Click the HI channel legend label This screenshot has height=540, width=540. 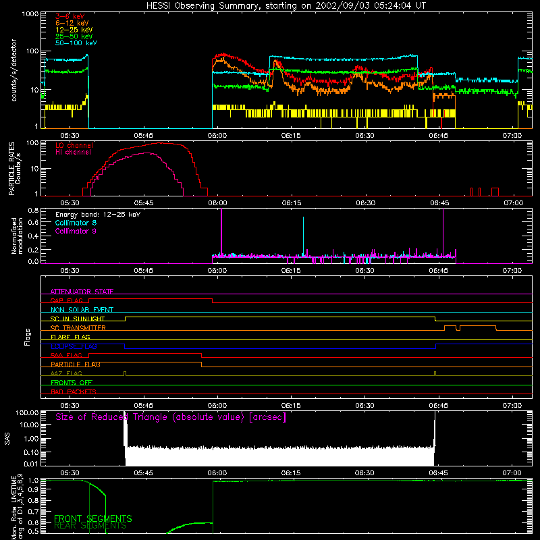(x=74, y=152)
